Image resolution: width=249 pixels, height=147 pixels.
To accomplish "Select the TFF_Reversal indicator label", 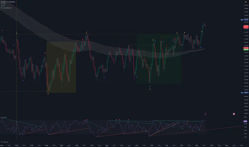I will (5, 142).
